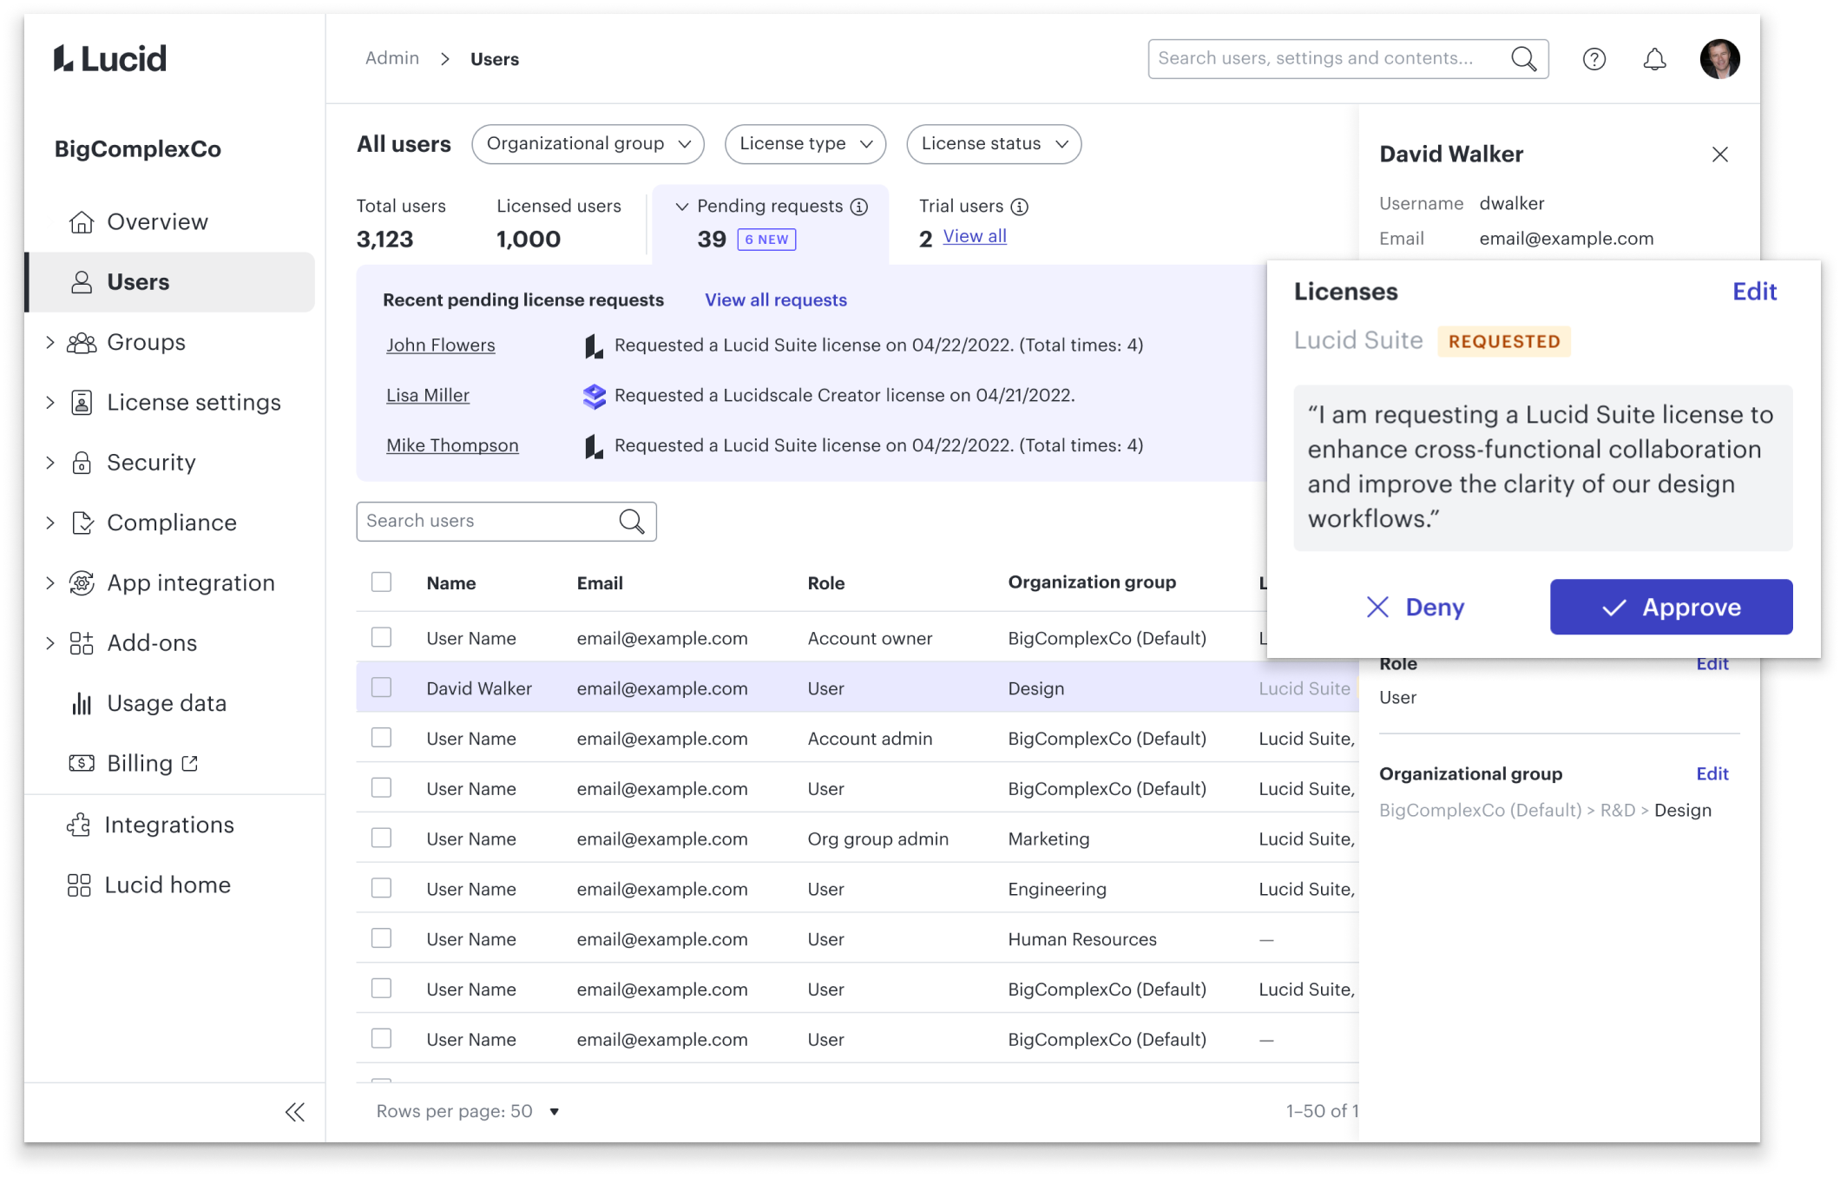Click the Overview home icon

click(x=82, y=222)
